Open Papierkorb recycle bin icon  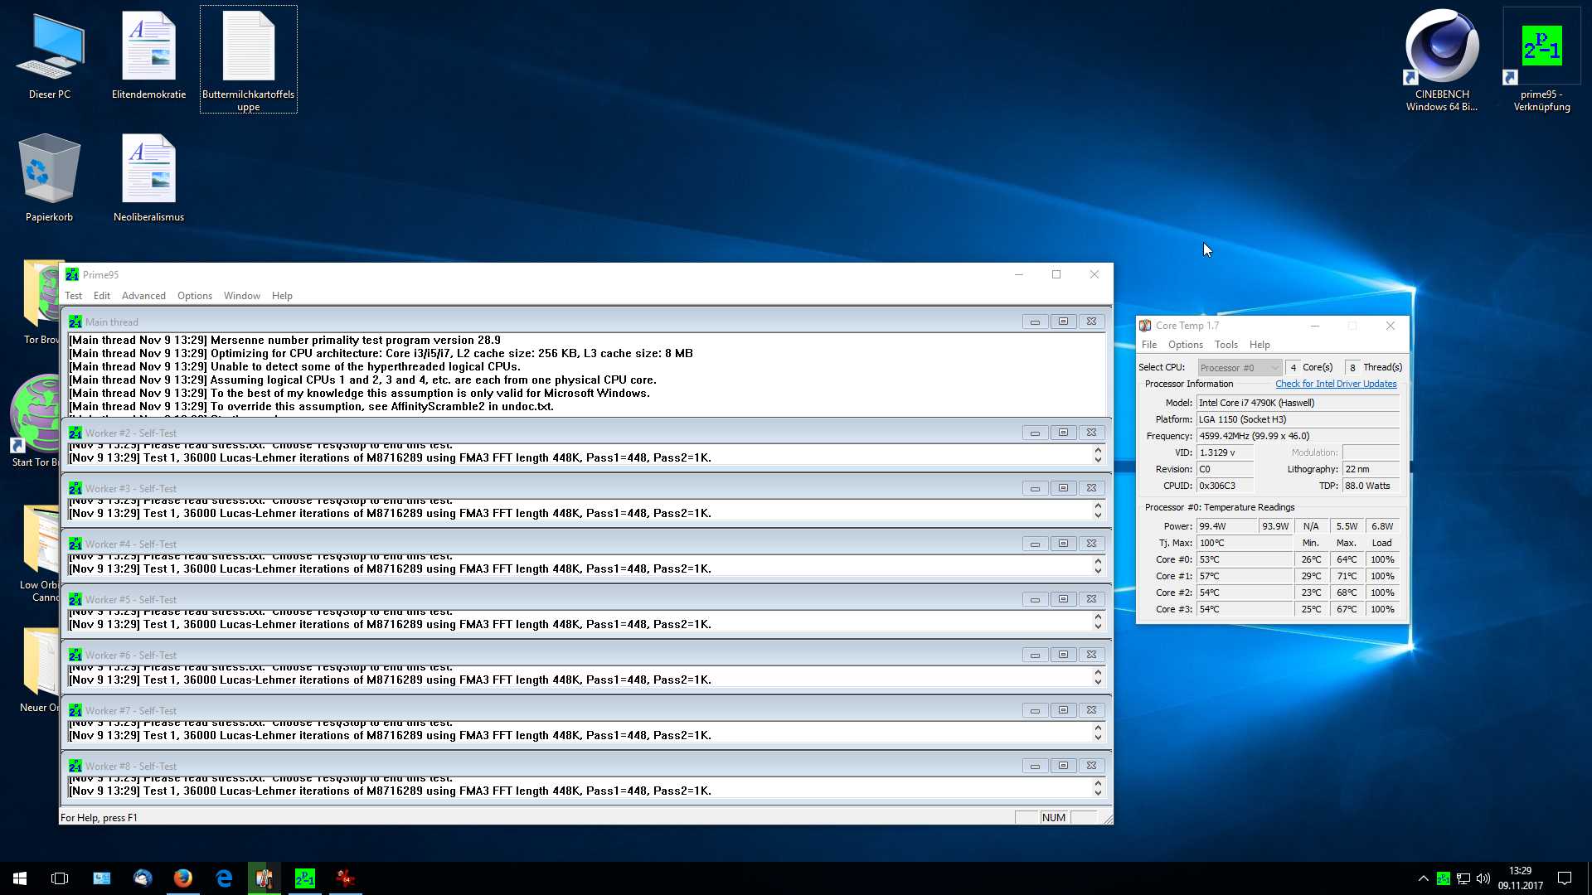49,172
